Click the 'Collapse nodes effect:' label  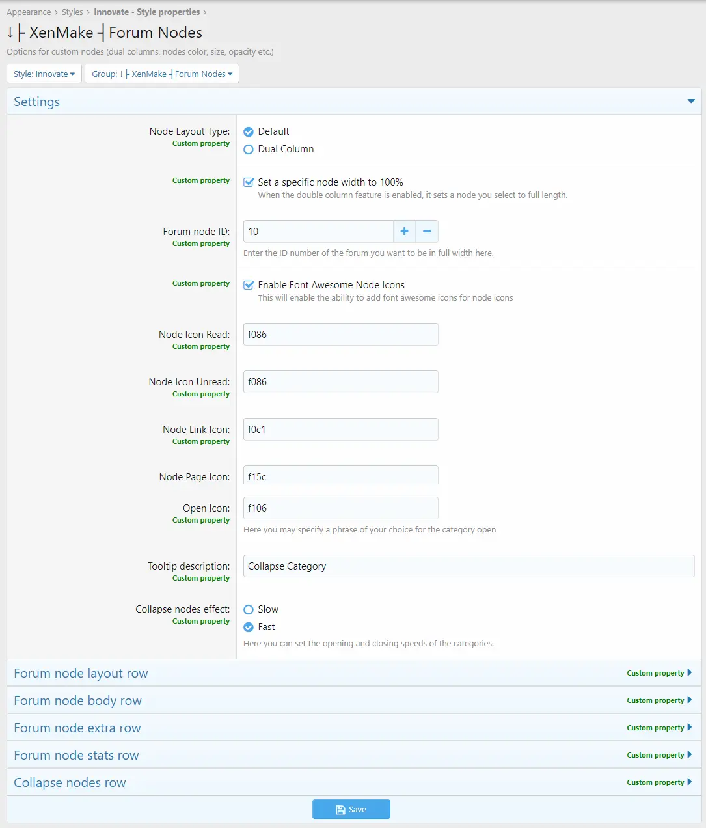(183, 609)
